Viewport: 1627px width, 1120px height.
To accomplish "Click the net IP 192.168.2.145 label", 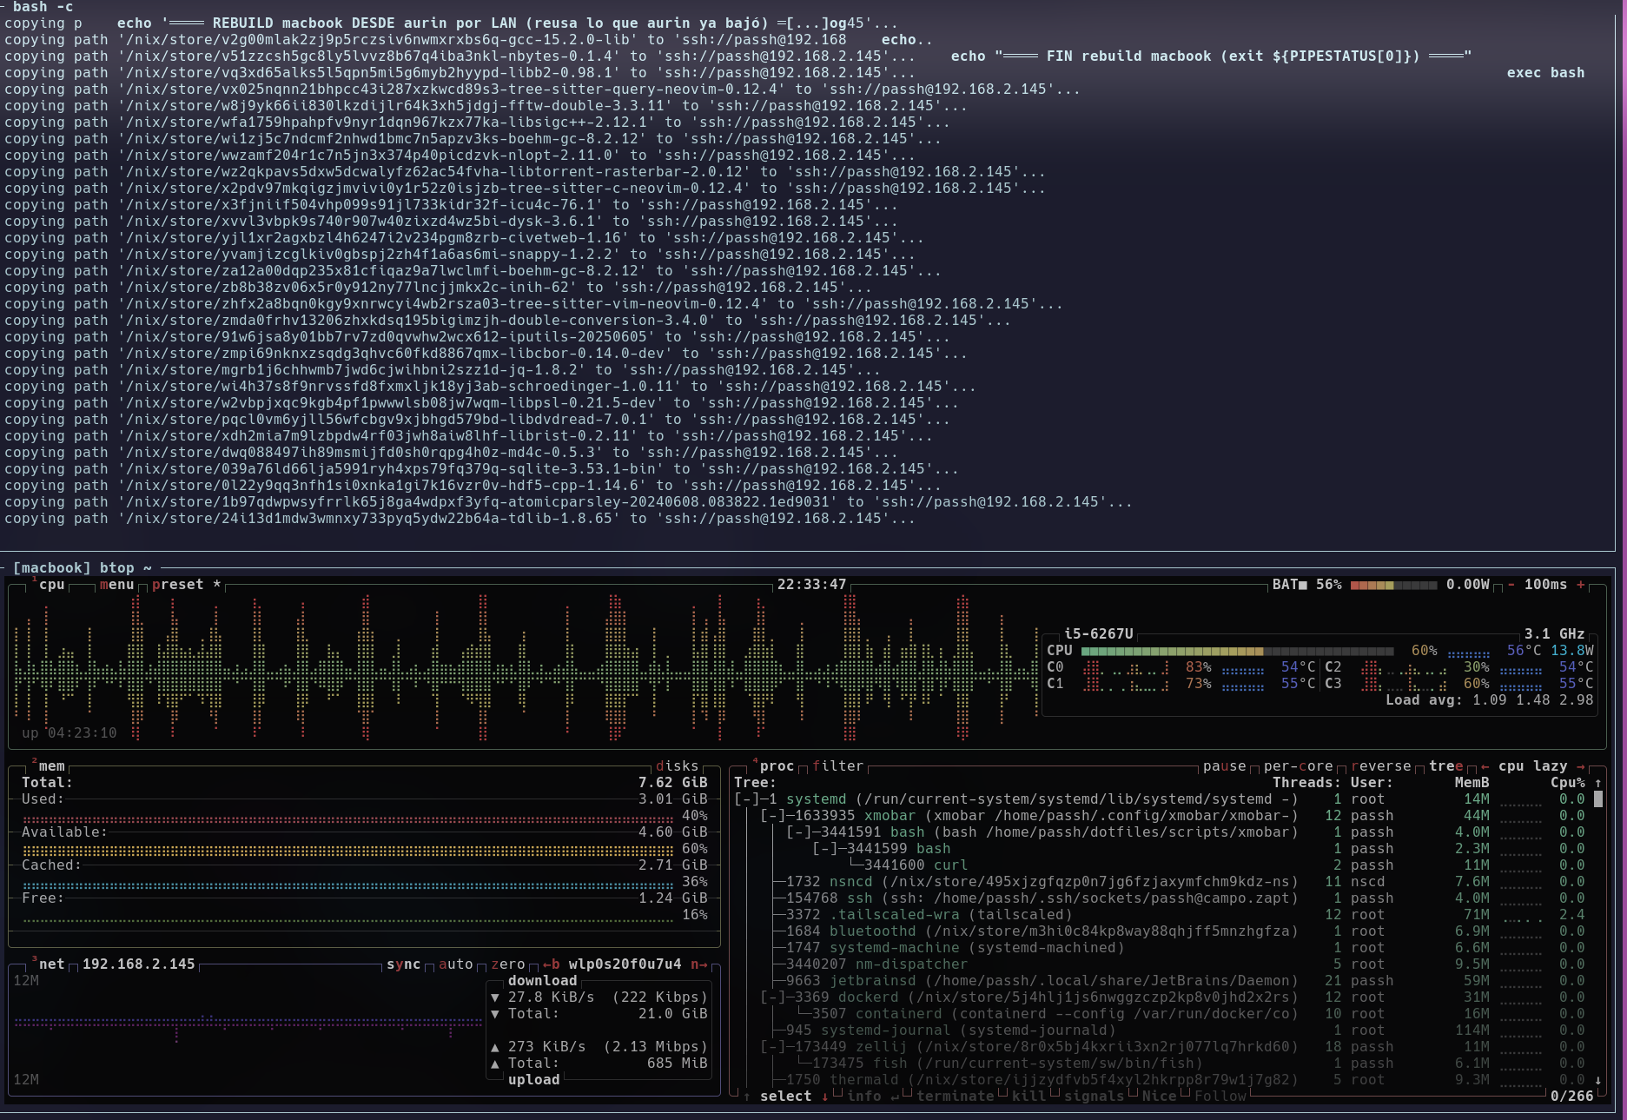I will pos(138,964).
